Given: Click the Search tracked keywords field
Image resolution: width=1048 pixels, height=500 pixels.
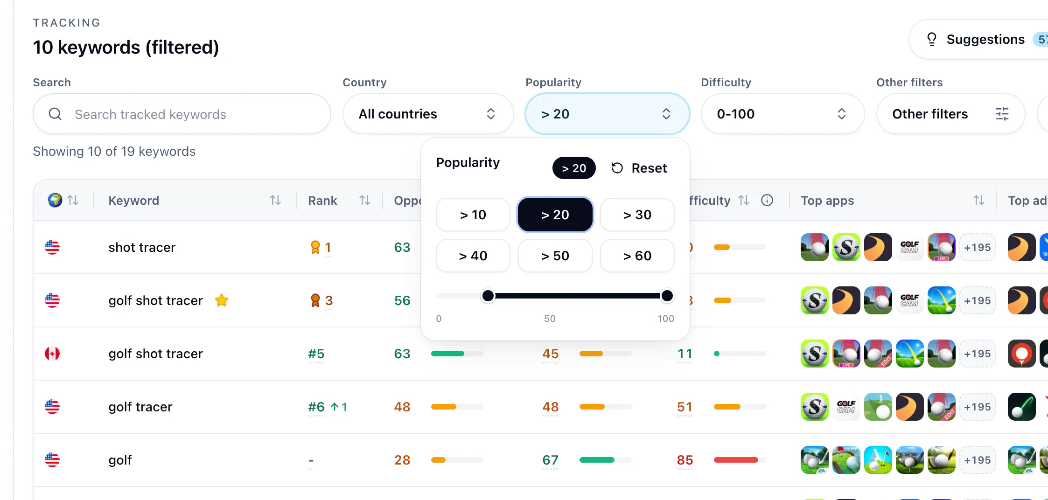Looking at the screenshot, I should pos(182,114).
